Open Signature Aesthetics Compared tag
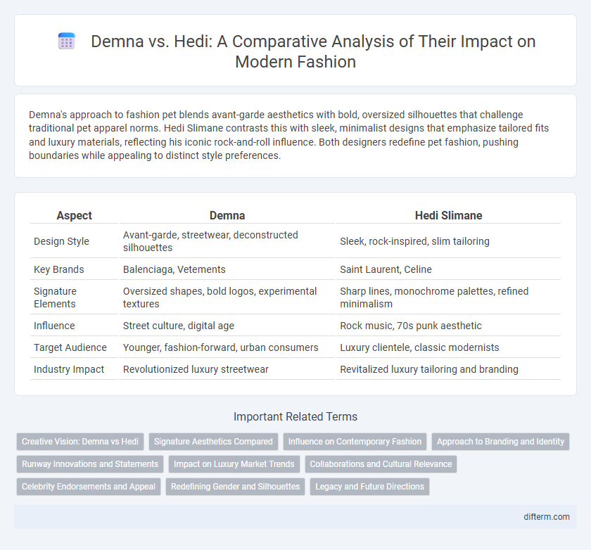 pyautogui.click(x=213, y=442)
